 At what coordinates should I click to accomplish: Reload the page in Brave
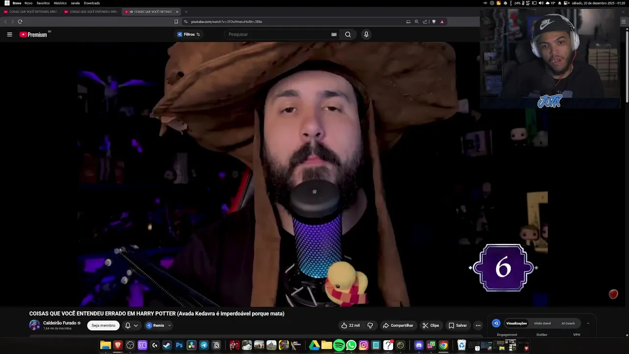tap(20, 22)
